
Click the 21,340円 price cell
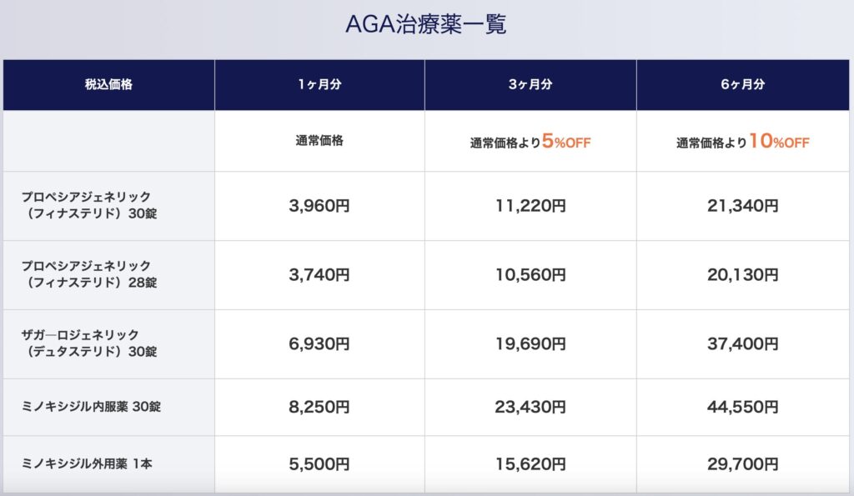pos(743,206)
